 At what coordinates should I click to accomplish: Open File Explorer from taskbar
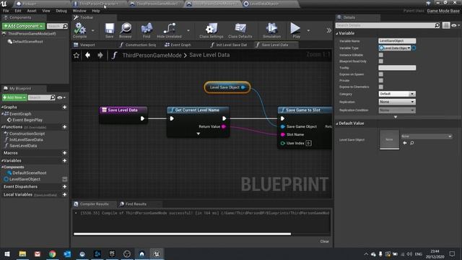coord(22,253)
